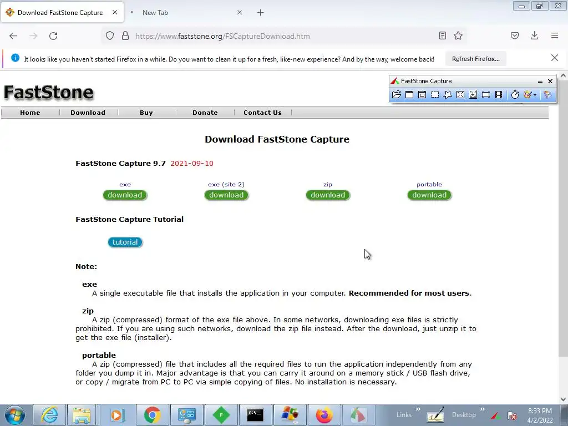Click the FastStone Capture tray icon
Image resolution: width=568 pixels, height=426 pixels.
click(495, 415)
